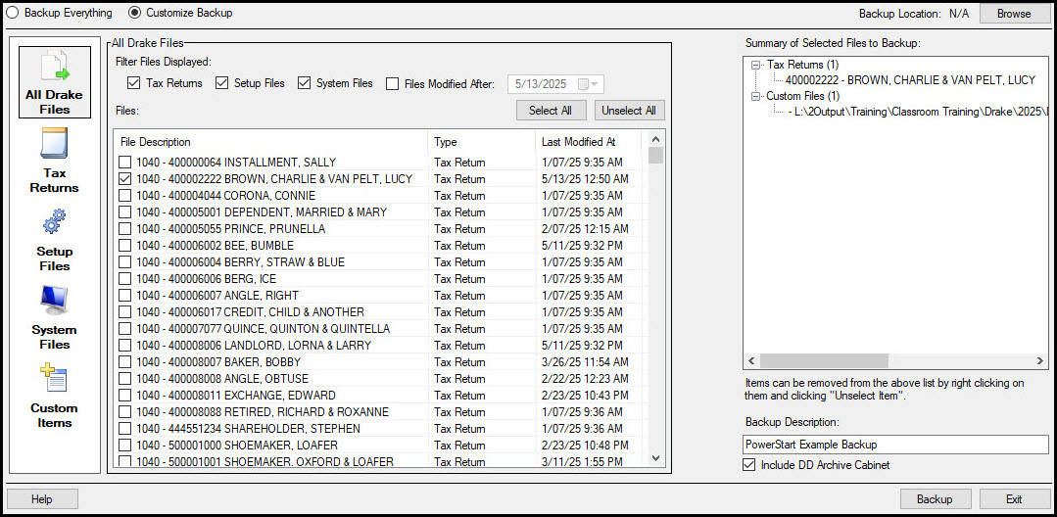1057x517 pixels.
Task: Click the 3/26/25 11:54 AM modified time
Action: [585, 362]
